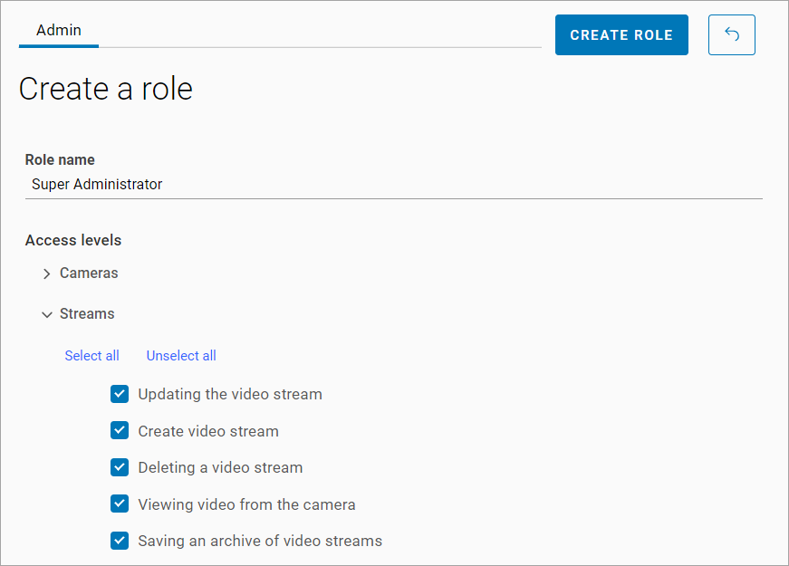Image resolution: width=789 pixels, height=566 pixels.
Task: Click the 'Viewing video from the camera' text
Action: (246, 504)
